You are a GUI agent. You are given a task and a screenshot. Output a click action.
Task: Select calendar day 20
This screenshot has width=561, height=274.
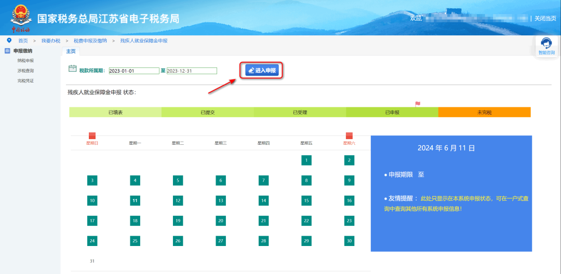point(221,221)
